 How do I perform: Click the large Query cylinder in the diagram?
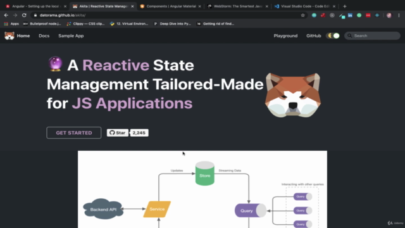click(x=251, y=210)
